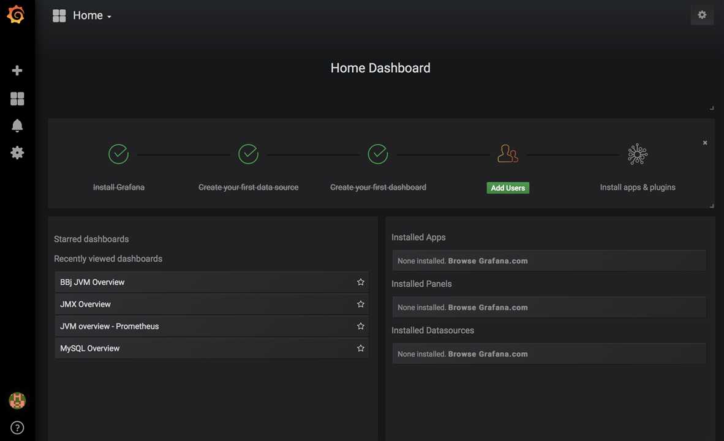724x441 pixels.
Task: Click the struck-through Install Grafana step
Action: (x=119, y=187)
